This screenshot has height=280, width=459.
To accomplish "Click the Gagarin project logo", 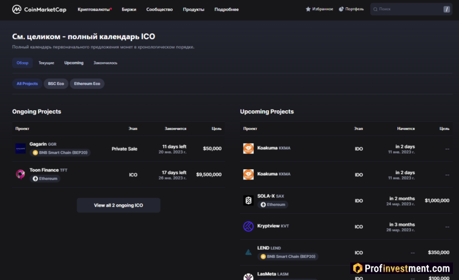I will (x=21, y=148).
